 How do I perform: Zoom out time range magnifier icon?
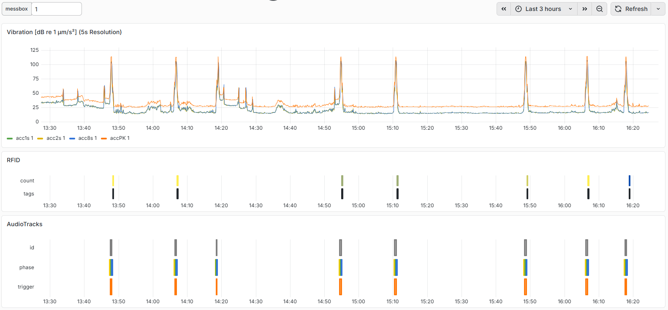pos(600,9)
